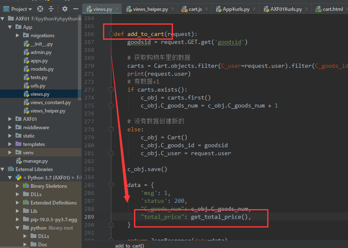Select urls.py in the project tree
The width and height of the screenshot is (348, 248).
click(38, 86)
